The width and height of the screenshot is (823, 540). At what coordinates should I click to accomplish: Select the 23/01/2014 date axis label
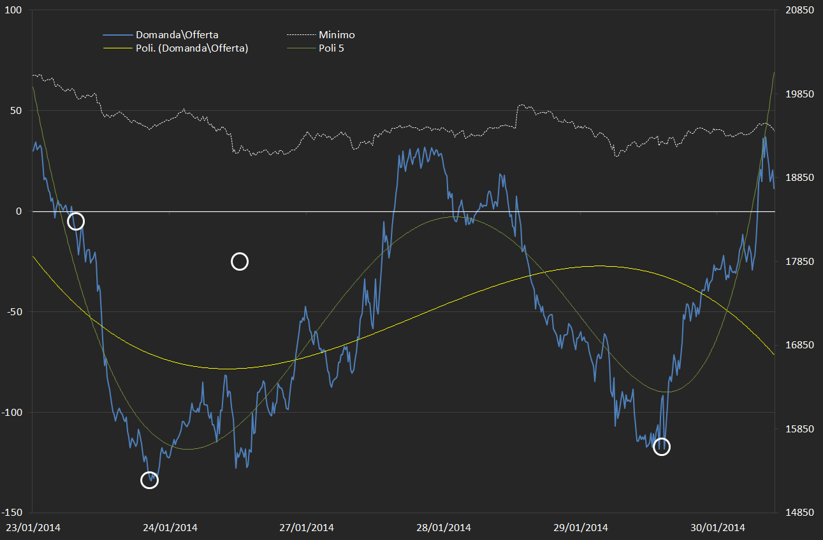33,528
